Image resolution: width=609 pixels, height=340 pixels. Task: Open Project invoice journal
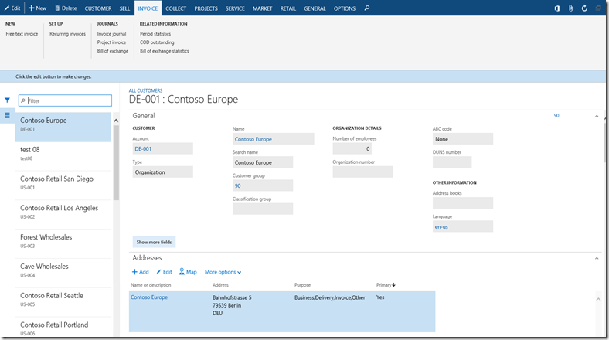(x=111, y=42)
